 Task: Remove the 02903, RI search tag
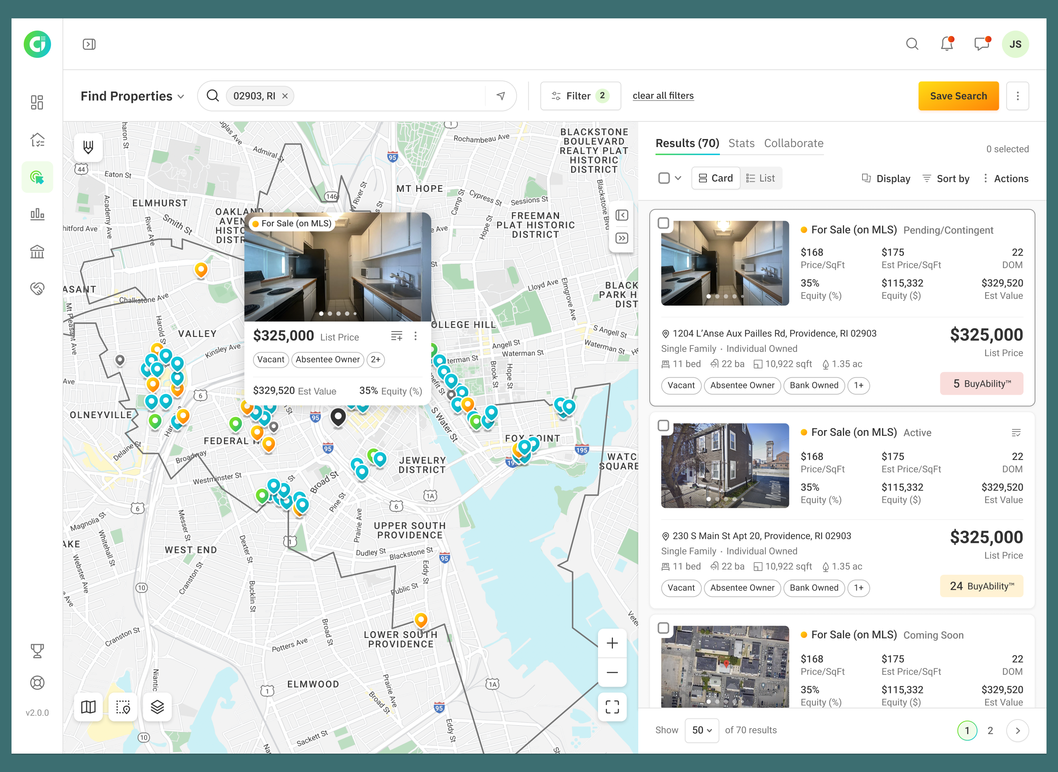pos(285,96)
